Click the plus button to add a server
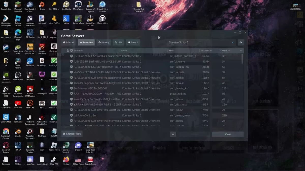The image size is (305, 171). (x=173, y=134)
